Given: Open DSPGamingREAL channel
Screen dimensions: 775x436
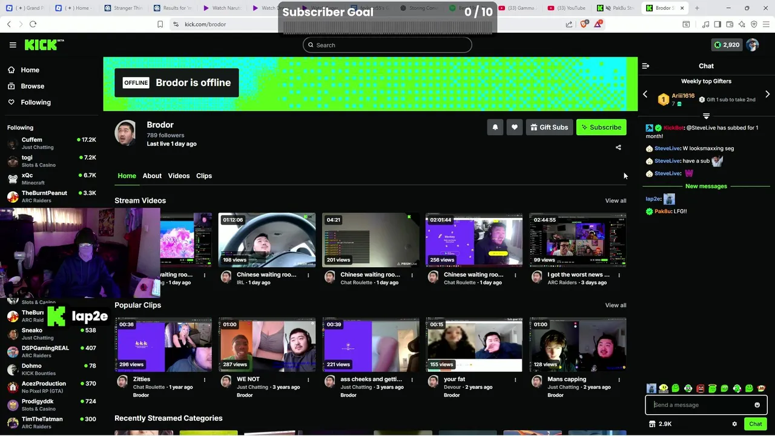Looking at the screenshot, I should [x=51, y=351].
